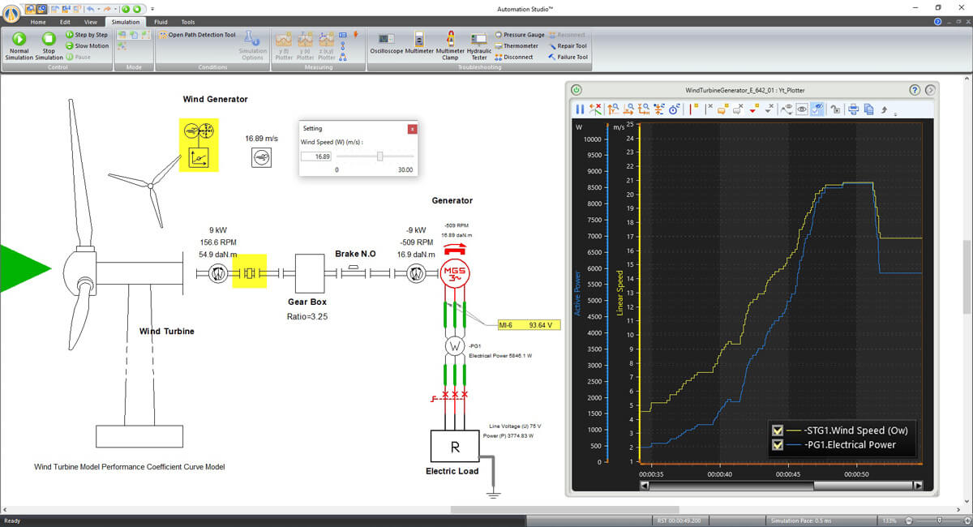The image size is (973, 527).
Task: Click the Stop Simulation button
Action: (x=49, y=46)
